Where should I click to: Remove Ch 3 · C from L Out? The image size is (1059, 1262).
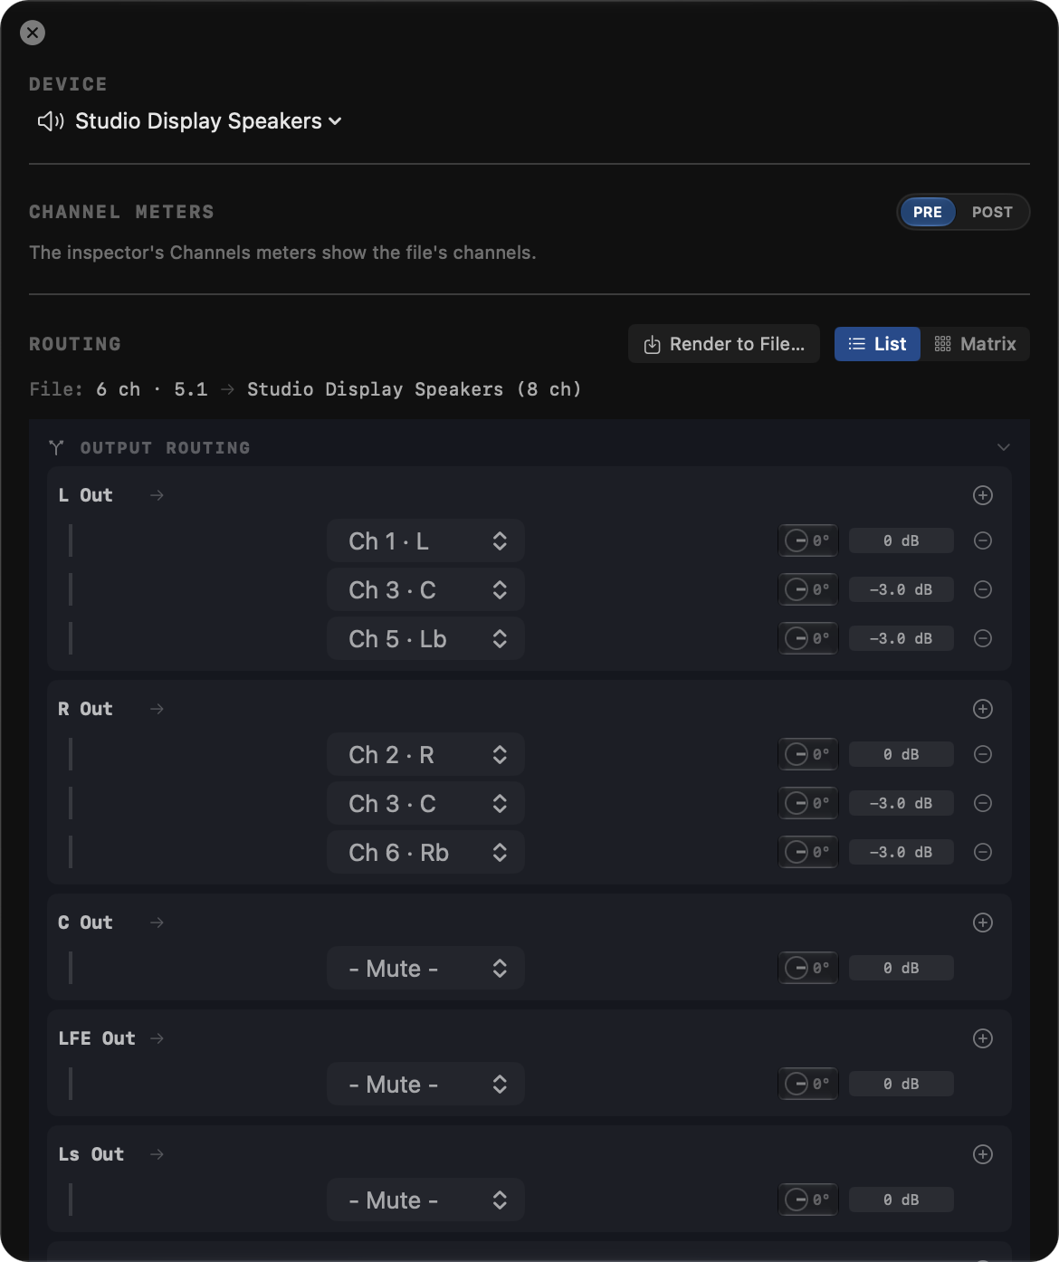pos(983,589)
